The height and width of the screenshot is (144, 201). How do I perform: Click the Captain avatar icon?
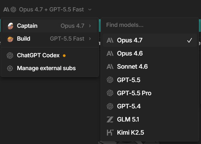[10, 26]
